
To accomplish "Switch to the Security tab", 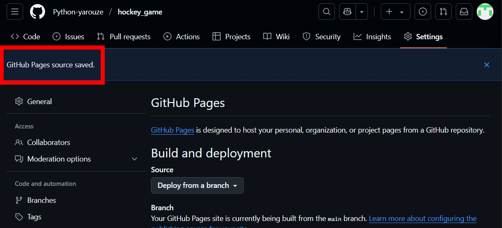I will [x=321, y=37].
